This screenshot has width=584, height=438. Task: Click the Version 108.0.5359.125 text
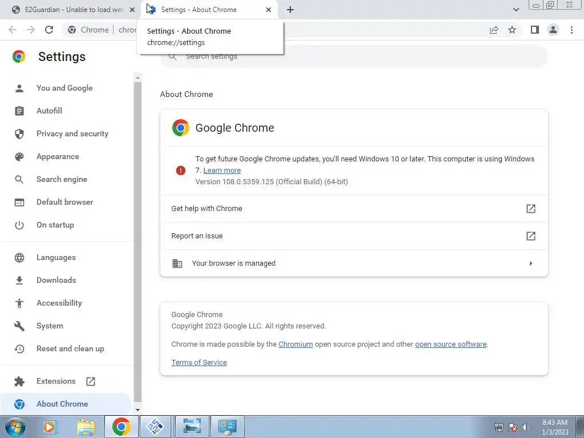pos(271,182)
